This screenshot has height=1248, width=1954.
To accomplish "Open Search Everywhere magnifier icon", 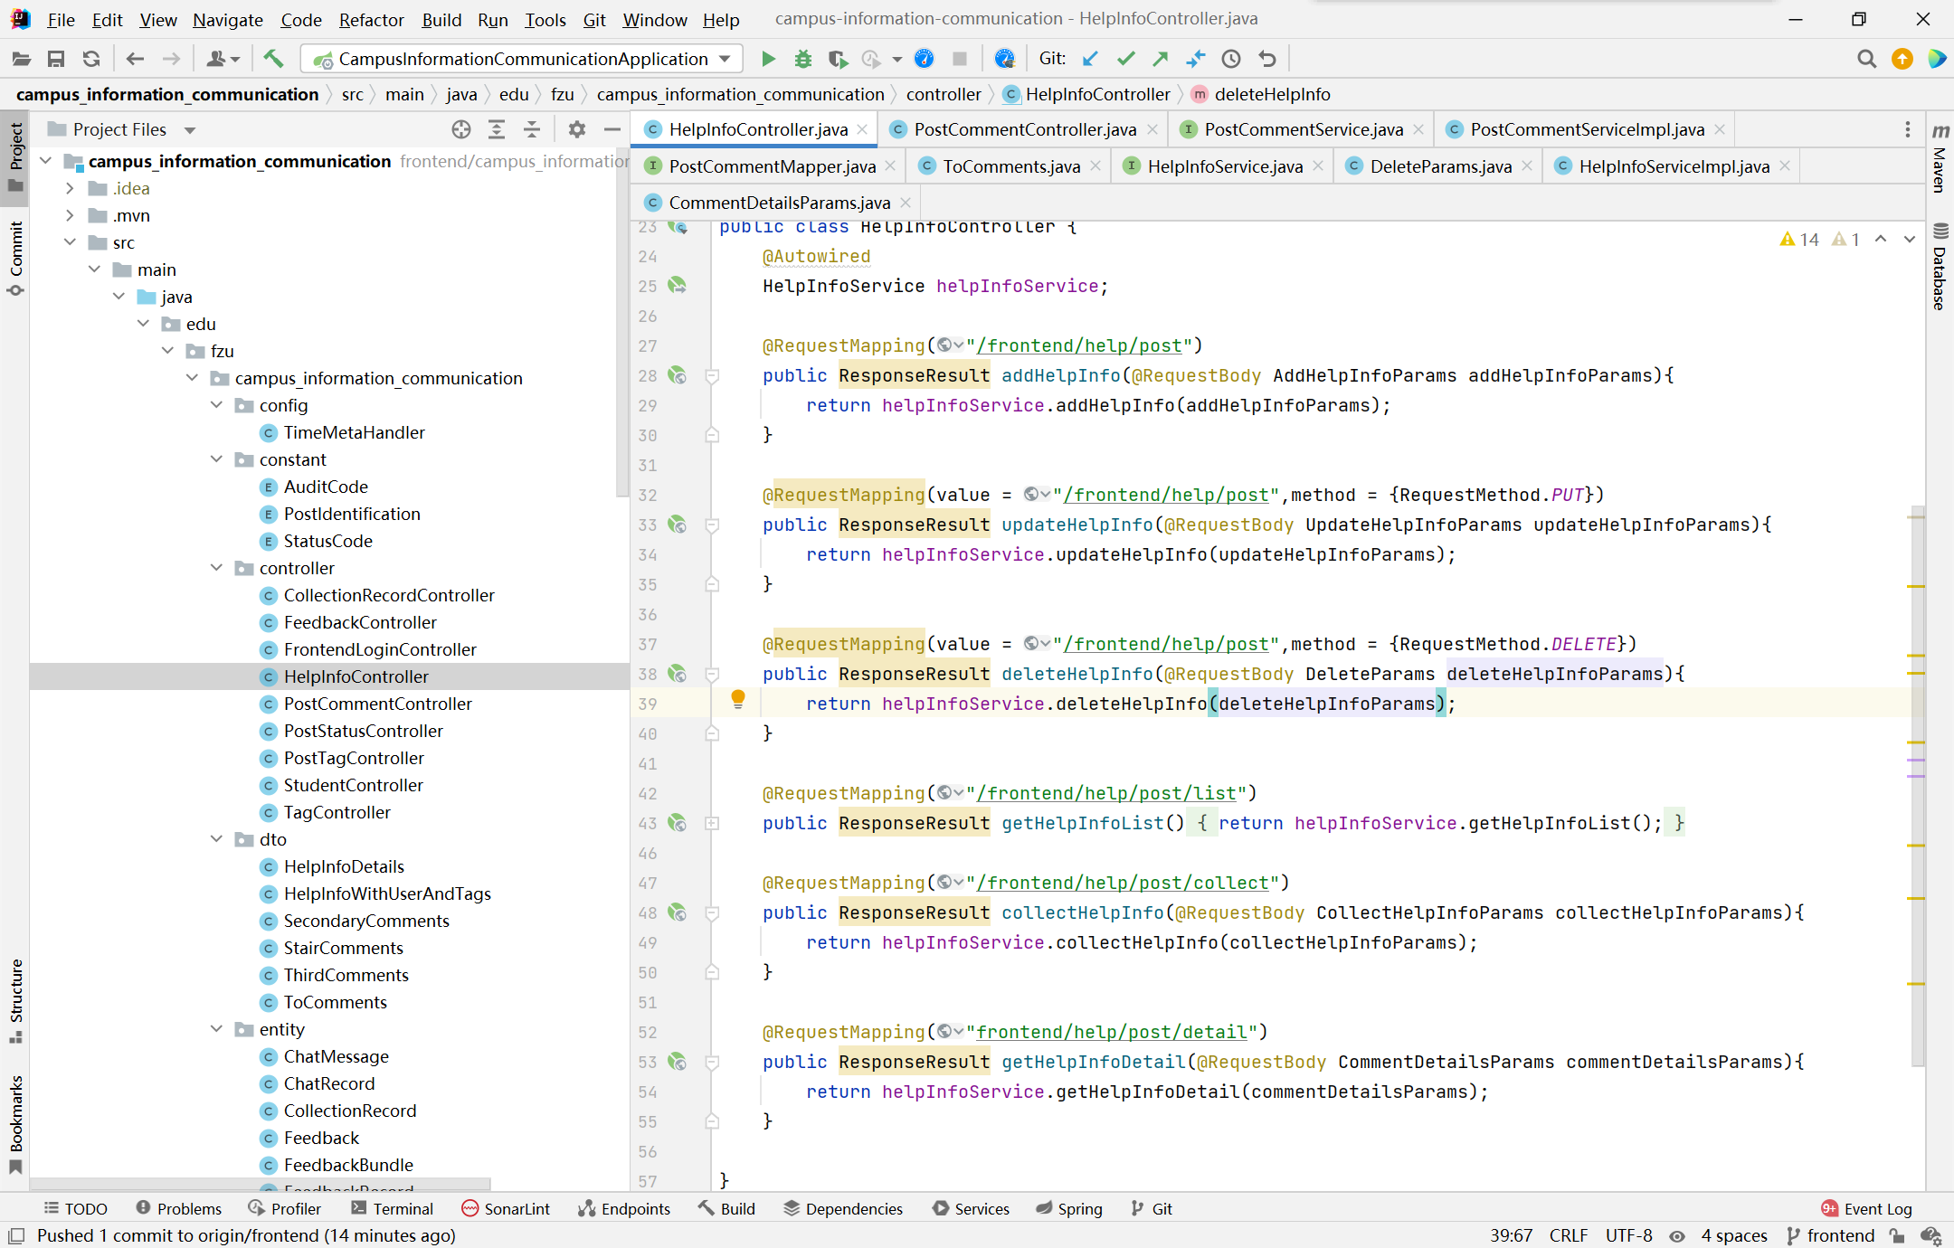I will coord(1865,59).
